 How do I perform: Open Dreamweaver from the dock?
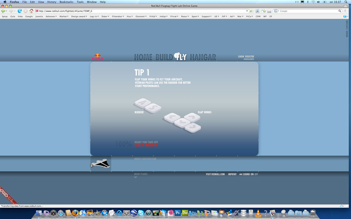click(185, 213)
